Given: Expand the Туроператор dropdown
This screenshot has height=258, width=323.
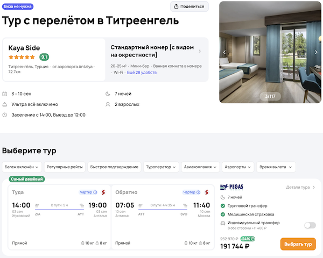Looking at the screenshot, I should (161, 167).
